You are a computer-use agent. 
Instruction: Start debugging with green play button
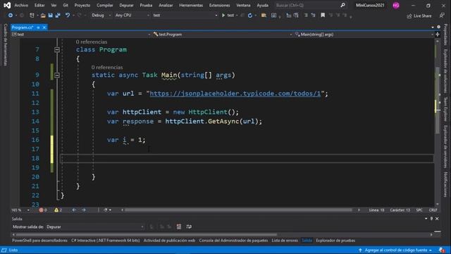point(223,16)
